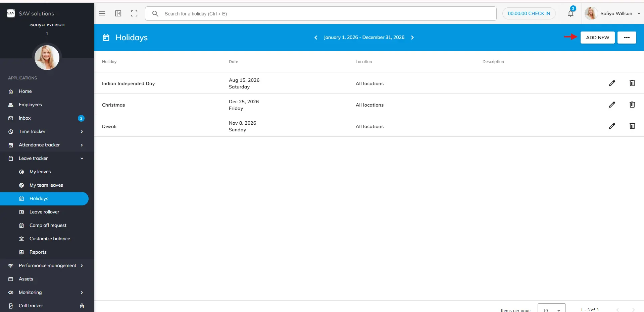Viewport: 644px width, 312px height.
Task: Open the notifications bell
Action: pos(571,13)
